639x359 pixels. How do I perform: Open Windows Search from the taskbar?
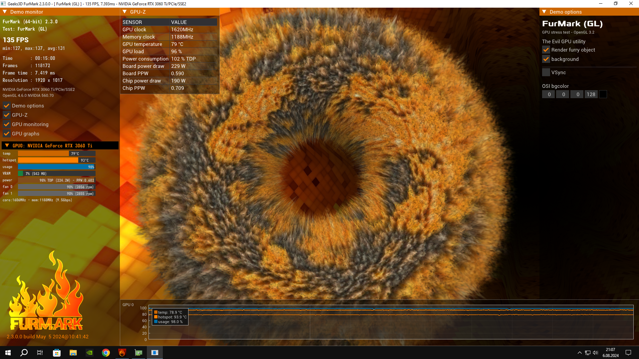(x=24, y=353)
